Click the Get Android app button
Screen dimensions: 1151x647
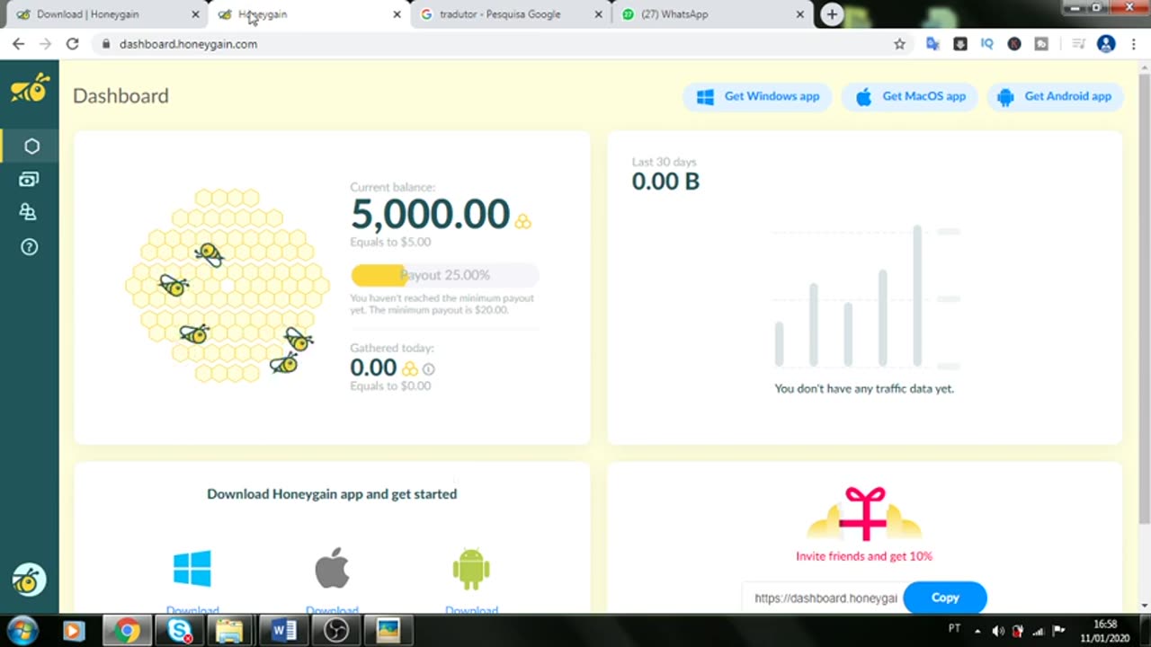click(x=1055, y=97)
